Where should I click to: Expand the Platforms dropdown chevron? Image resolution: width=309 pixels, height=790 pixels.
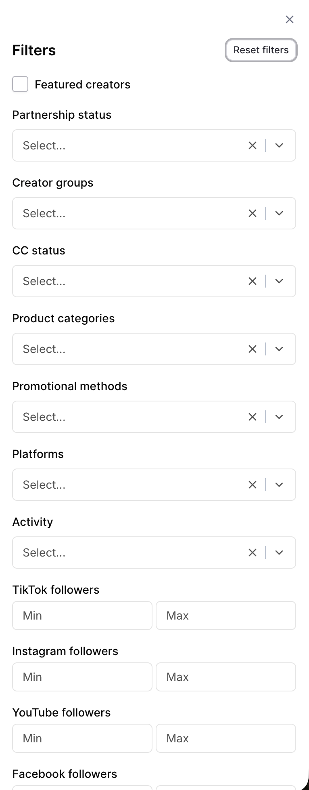coord(279,485)
